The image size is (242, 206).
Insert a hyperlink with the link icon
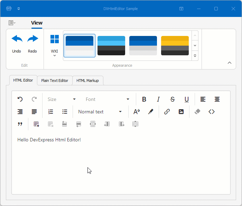(167, 112)
